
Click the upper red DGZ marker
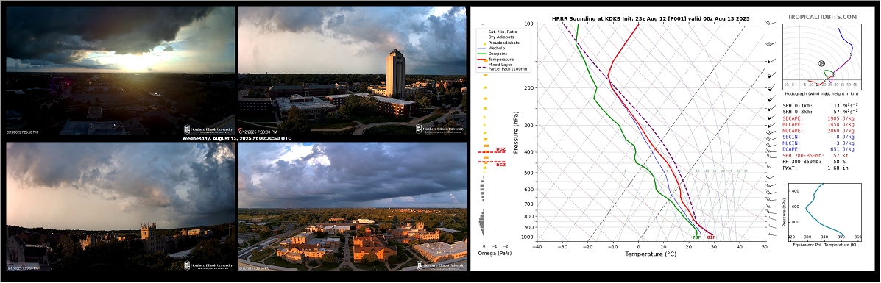pos(500,149)
